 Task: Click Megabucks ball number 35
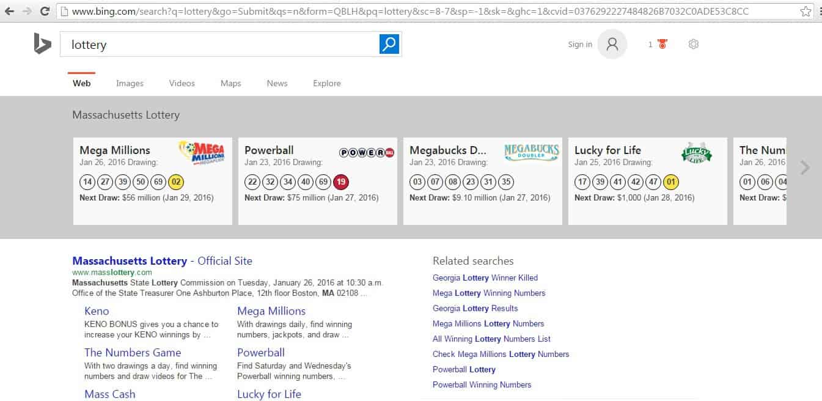point(506,182)
